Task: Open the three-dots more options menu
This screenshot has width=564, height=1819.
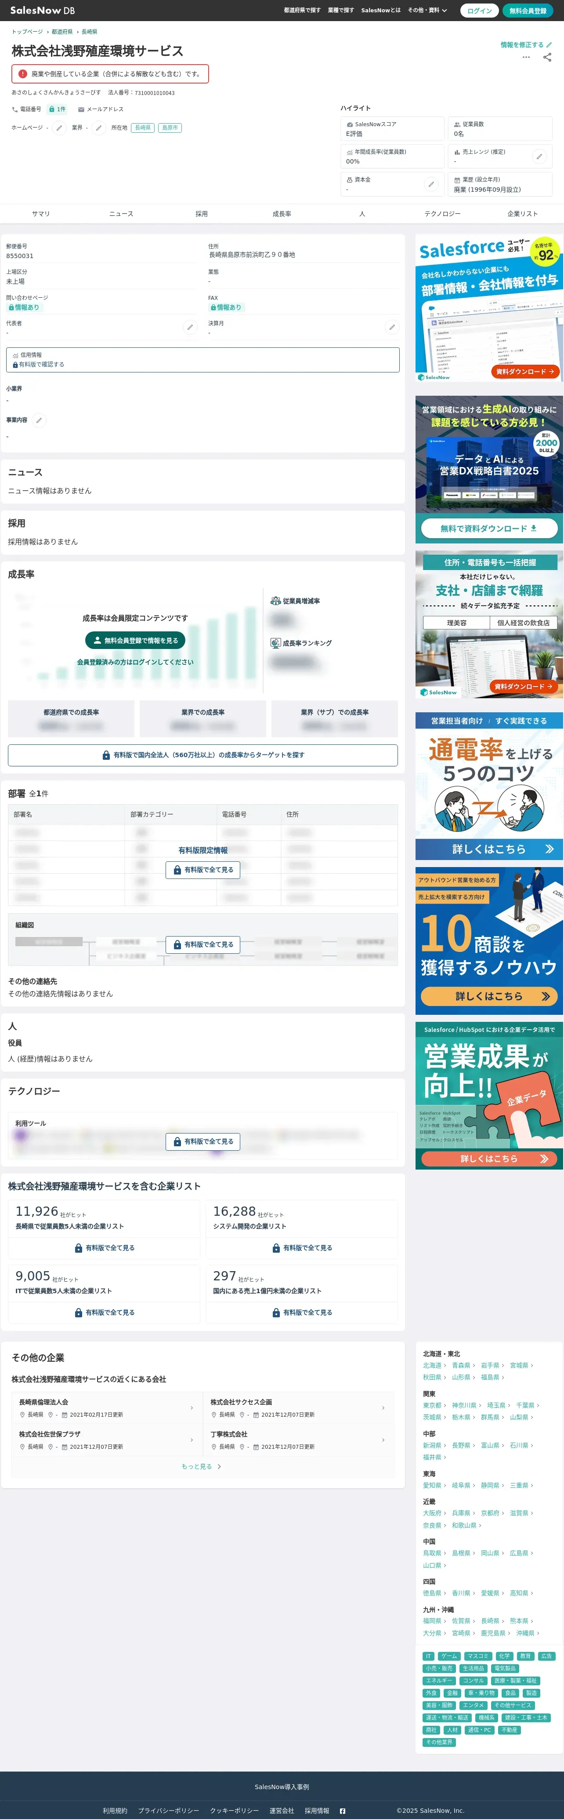Action: 526,57
